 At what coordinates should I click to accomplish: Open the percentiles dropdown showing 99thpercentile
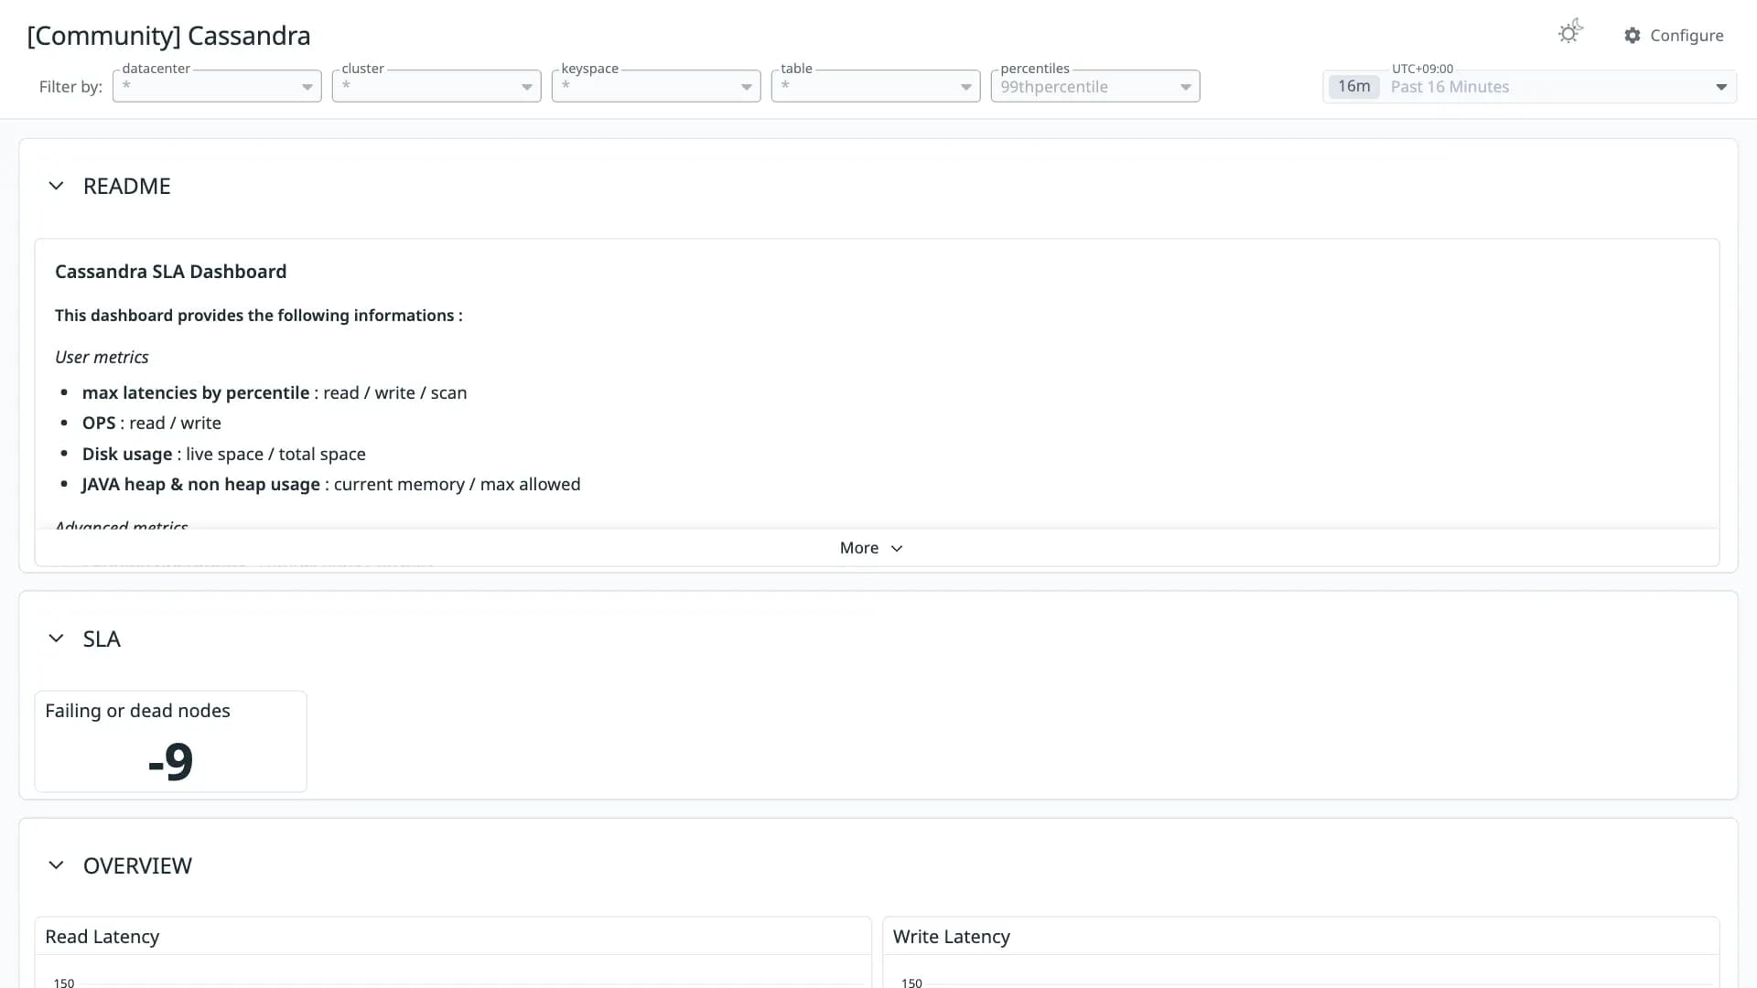click(1095, 87)
